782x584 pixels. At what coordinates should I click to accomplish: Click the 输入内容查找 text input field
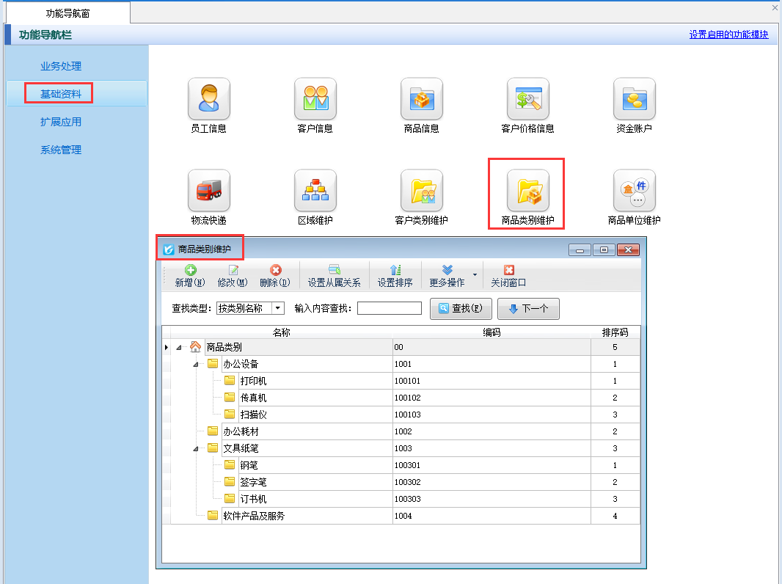tap(389, 309)
